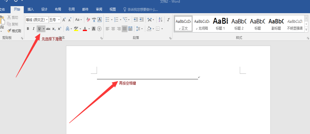The width and height of the screenshot is (310, 134).
Task: Apply distributed alignment icon
Action: pos(130,29)
